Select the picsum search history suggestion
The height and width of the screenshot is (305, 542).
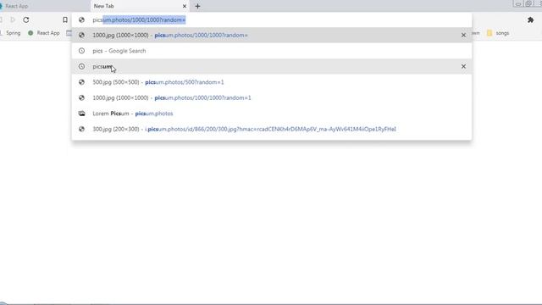click(x=272, y=66)
